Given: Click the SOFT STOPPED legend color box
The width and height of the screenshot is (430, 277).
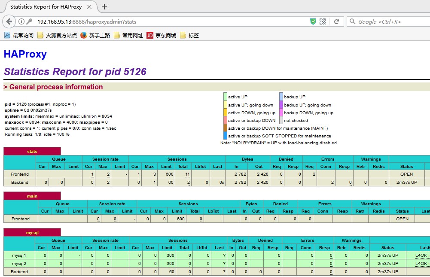Looking at the screenshot, I should 225,135.
